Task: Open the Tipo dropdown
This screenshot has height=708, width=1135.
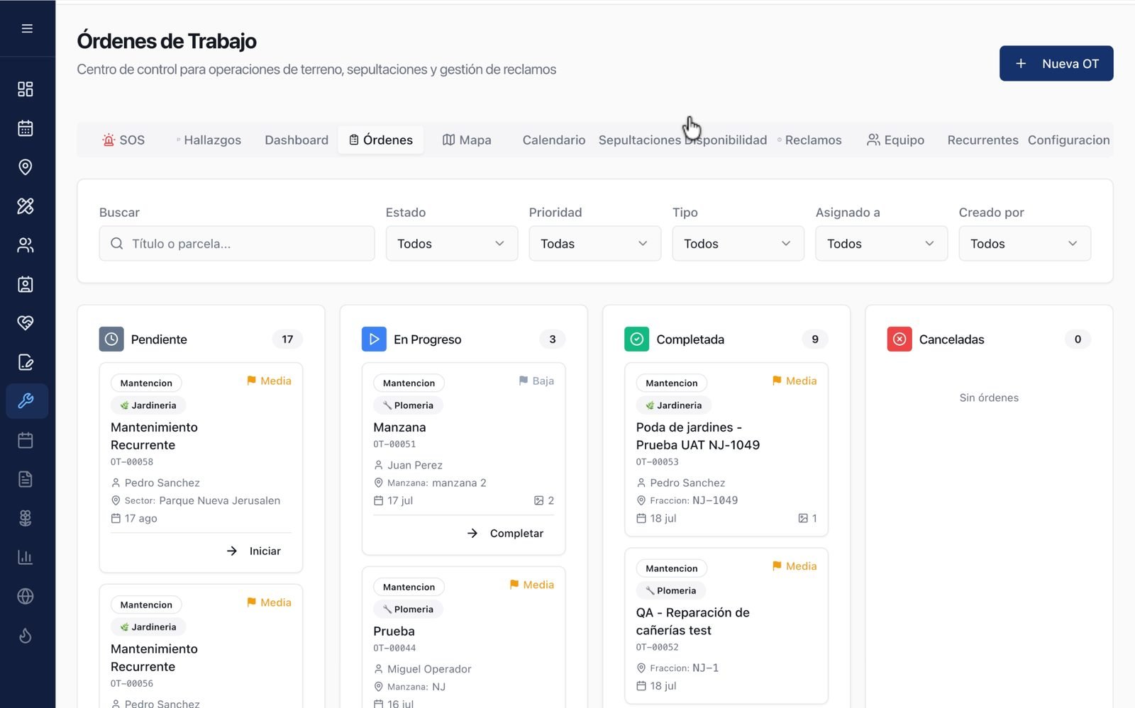Action: (738, 244)
